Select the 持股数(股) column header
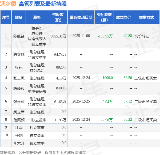This screenshot has height=155, width=160. point(58,17)
